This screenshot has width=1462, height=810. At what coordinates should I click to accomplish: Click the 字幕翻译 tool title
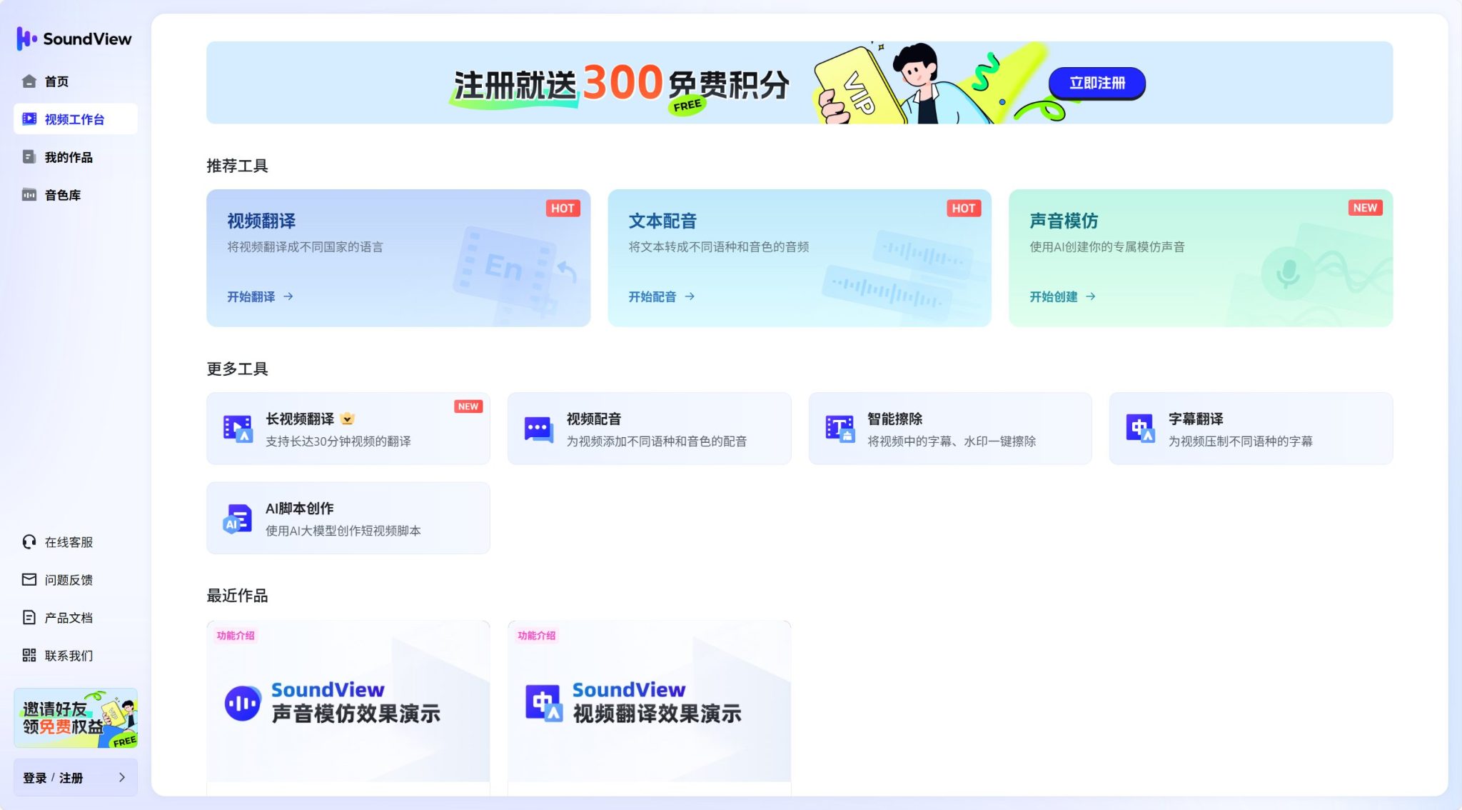point(1196,419)
